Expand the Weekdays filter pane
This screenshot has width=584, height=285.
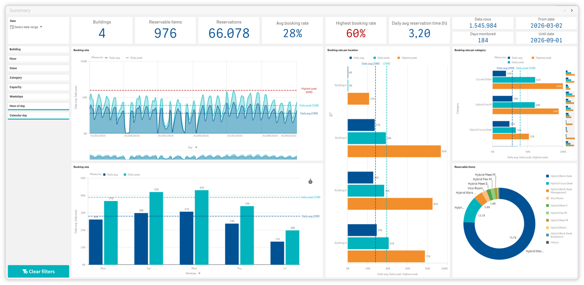(x=39, y=97)
